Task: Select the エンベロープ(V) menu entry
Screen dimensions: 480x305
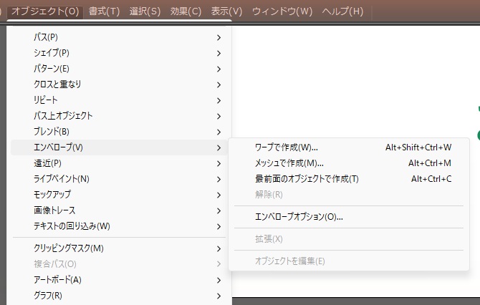Action: tap(119, 147)
